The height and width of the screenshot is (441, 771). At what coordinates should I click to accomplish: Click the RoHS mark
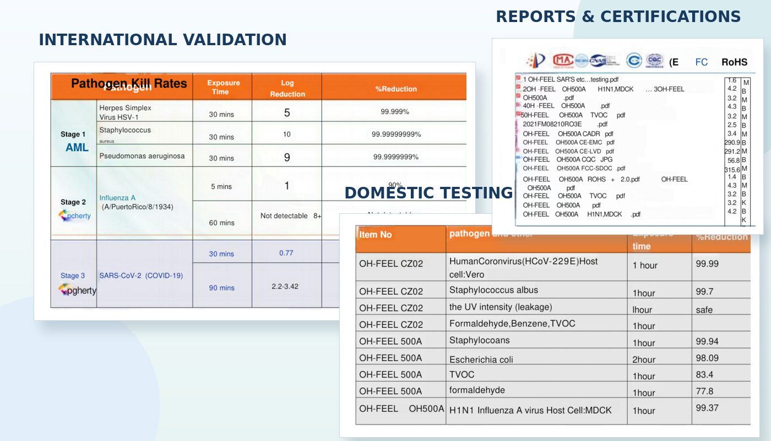(735, 62)
